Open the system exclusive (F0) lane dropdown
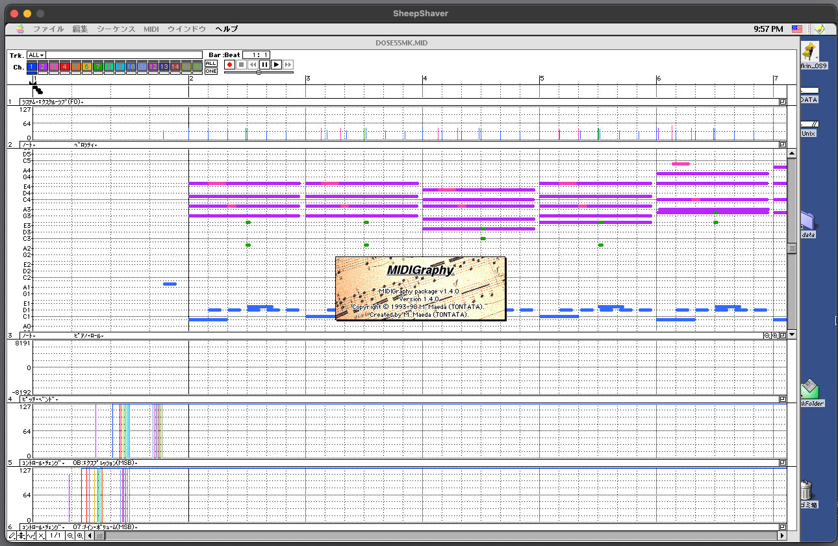Viewport: 838px width, 546px height. click(52, 102)
